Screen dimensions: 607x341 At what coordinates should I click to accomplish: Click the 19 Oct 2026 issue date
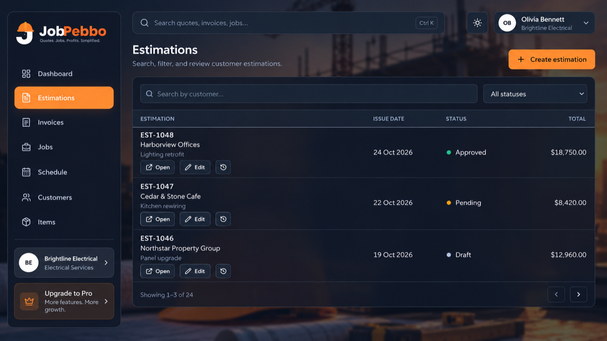[x=393, y=255]
